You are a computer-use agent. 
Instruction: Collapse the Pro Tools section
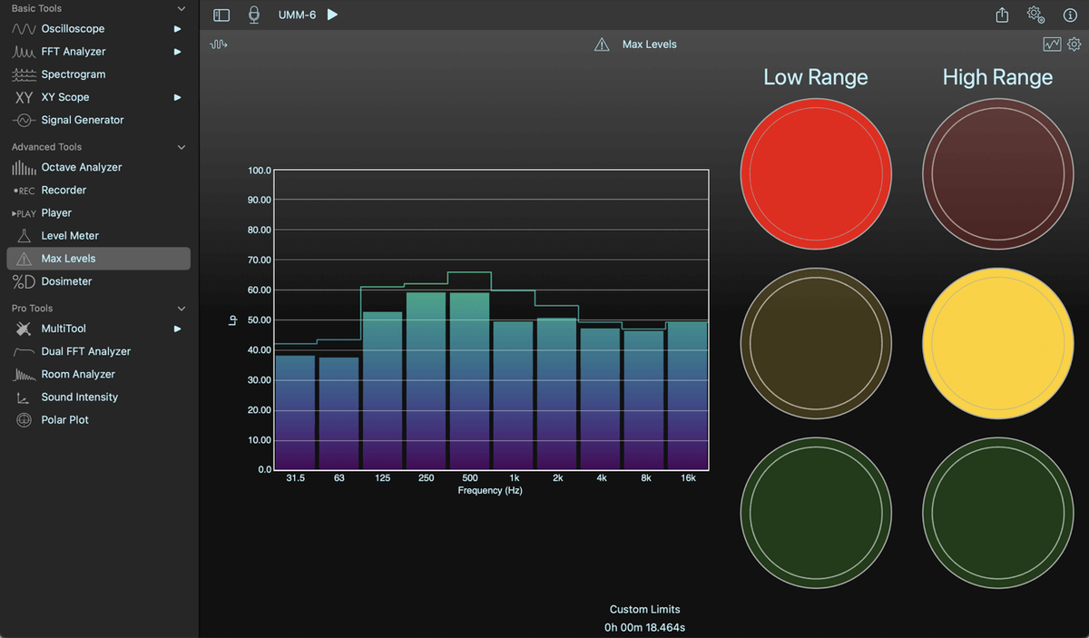point(181,309)
